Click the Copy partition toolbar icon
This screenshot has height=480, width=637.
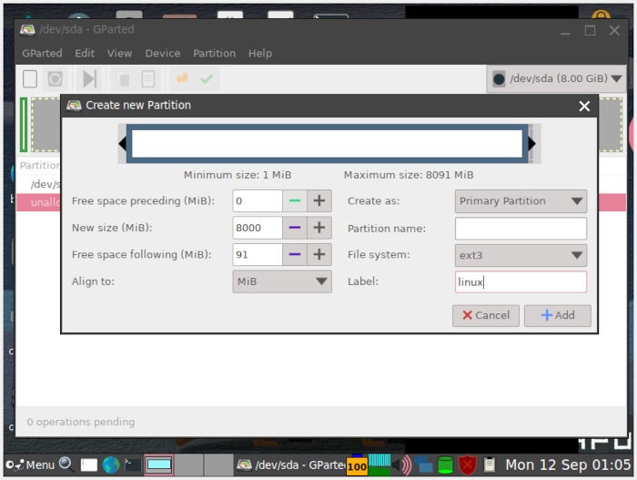pos(122,79)
